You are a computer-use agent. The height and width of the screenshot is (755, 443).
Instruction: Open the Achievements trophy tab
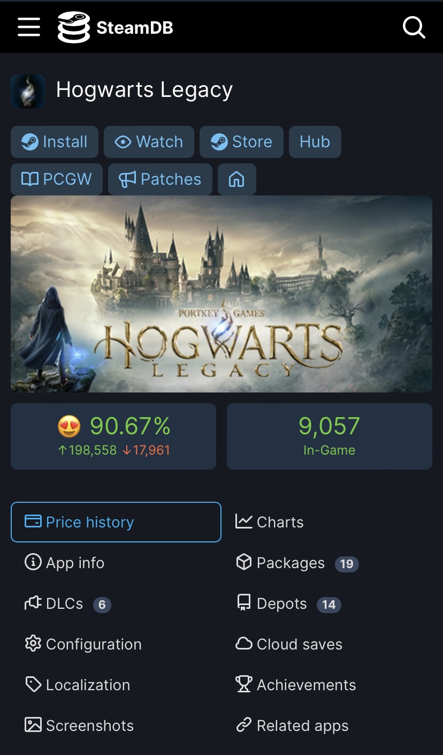(296, 685)
